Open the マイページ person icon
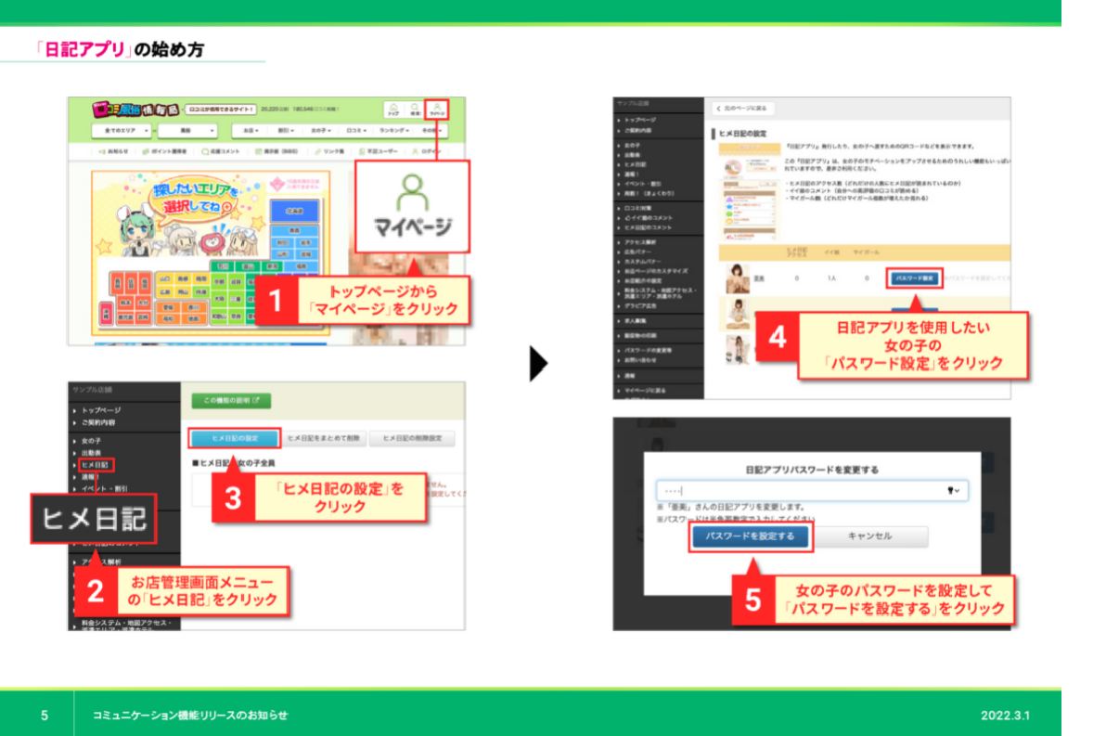The width and height of the screenshot is (1106, 736). click(437, 110)
